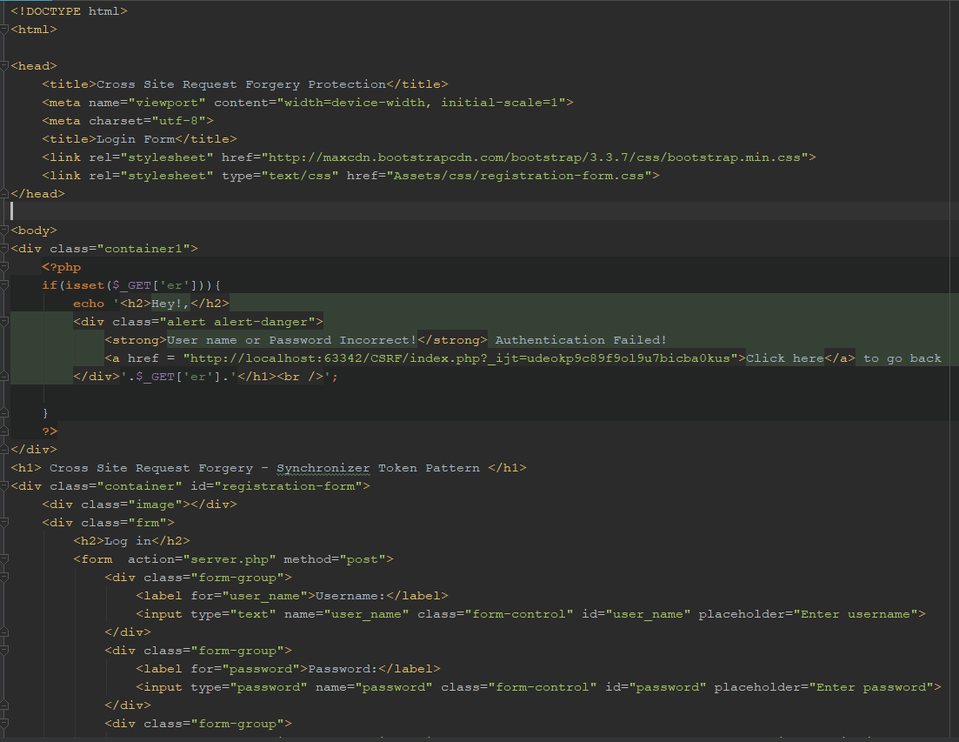Screen dimensions: 959x742
Task: Collapse the head block via gutter arrow
Action: (x=4, y=65)
